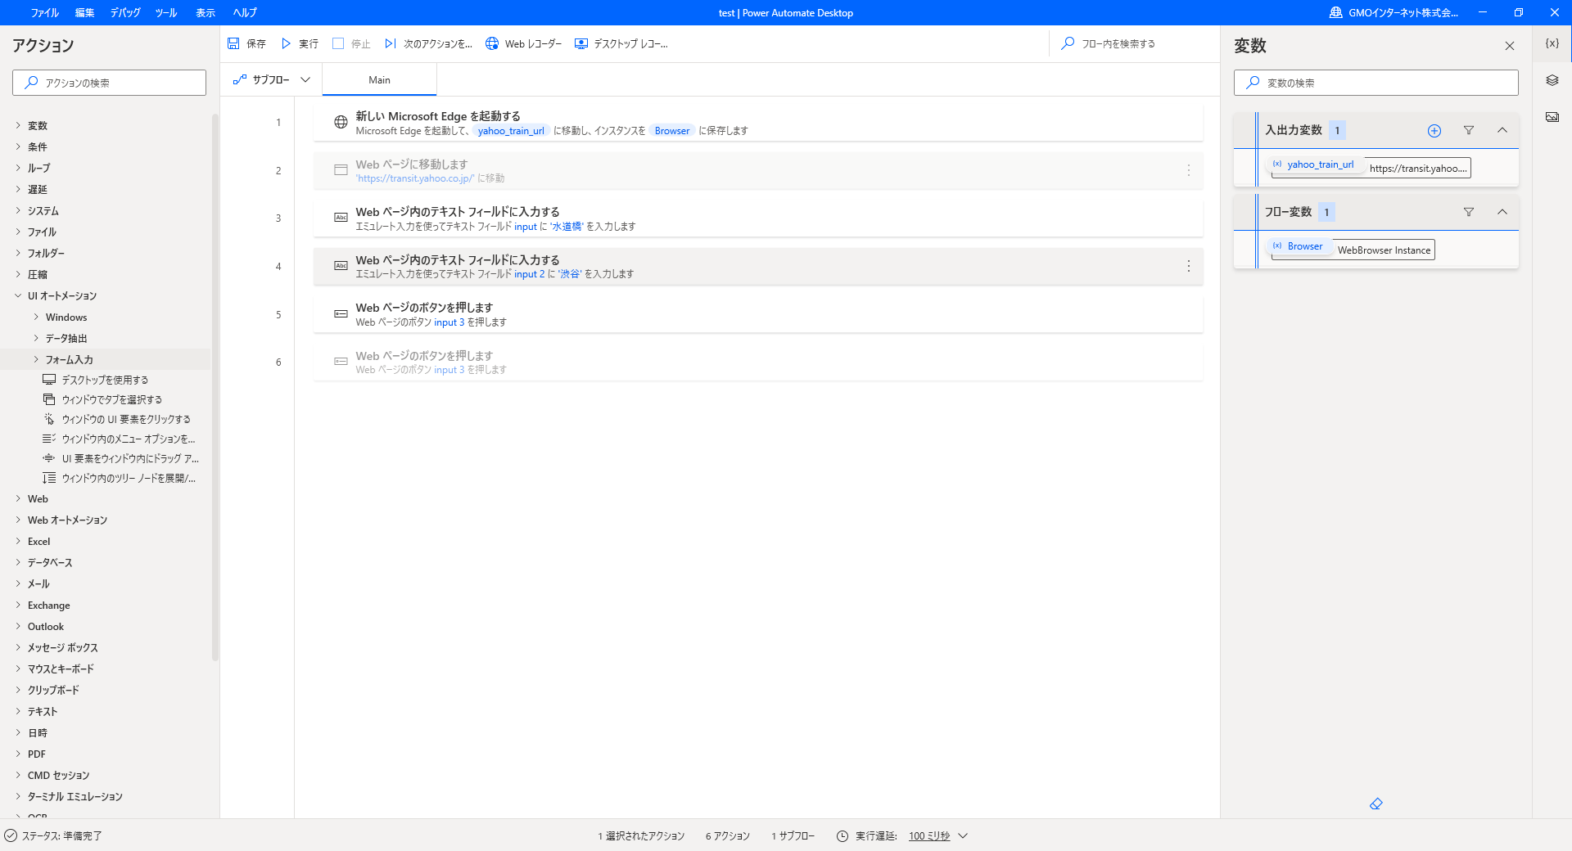Click the eraser icon in variables panel
Screen dimensions: 1572x851
pyautogui.click(x=1376, y=804)
